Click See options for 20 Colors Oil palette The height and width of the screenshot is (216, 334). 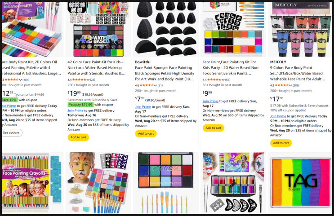12,132
